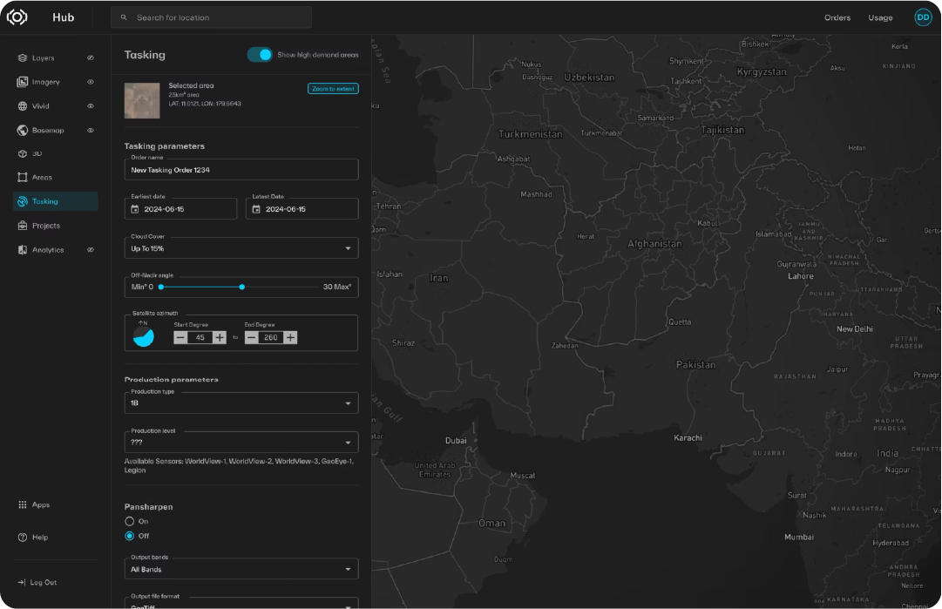This screenshot has width=942, height=609.
Task: Click the Hub logo icon
Action: [x=17, y=17]
